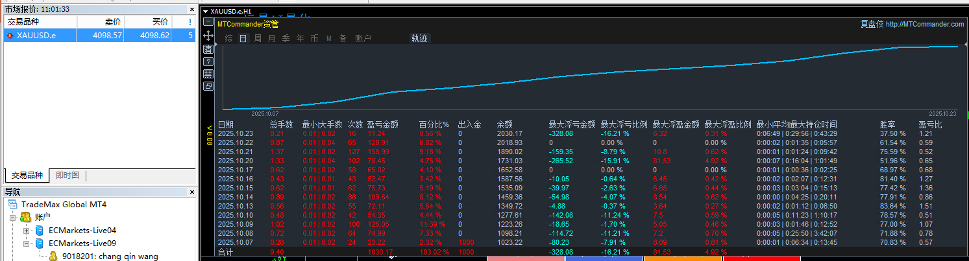Click the 总手数 column header
Image resolution: width=969 pixels, height=261 pixels.
point(281,124)
